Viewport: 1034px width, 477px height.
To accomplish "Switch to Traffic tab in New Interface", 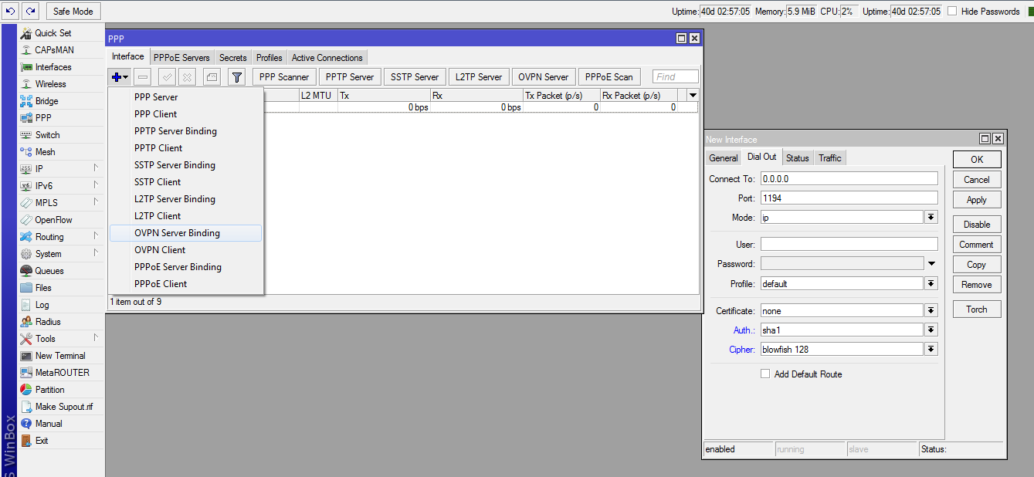I will [x=830, y=158].
